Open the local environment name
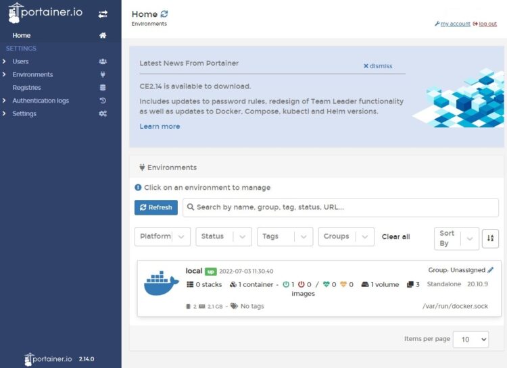The image size is (507, 368). [x=194, y=271]
